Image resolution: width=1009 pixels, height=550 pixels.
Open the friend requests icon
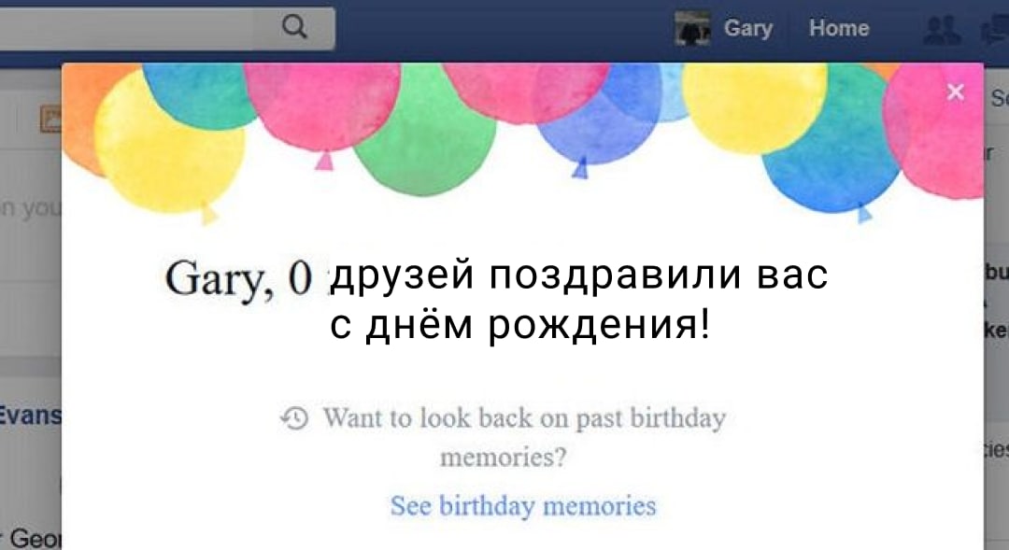pyautogui.click(x=943, y=30)
